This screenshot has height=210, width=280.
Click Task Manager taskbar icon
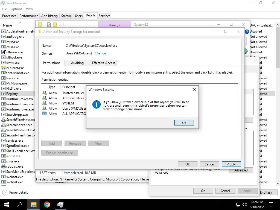click(60, 205)
